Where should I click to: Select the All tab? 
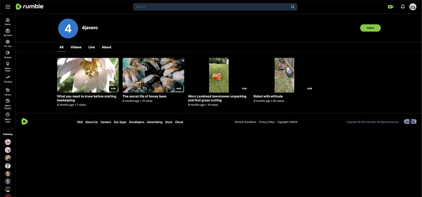click(x=61, y=47)
